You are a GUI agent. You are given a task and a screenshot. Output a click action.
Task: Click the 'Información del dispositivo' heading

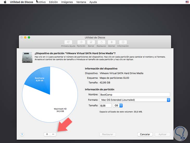101,69
